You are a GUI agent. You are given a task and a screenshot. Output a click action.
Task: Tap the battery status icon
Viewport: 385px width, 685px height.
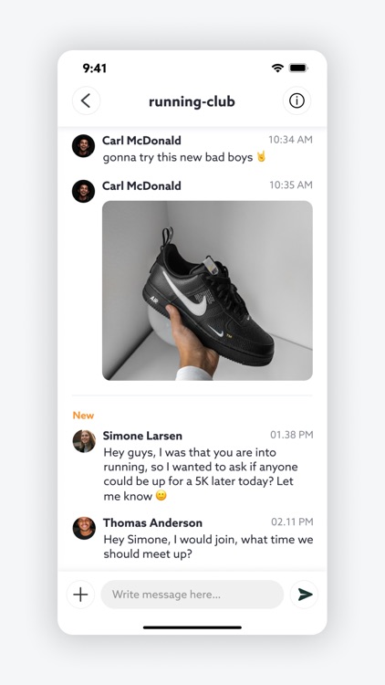tap(298, 68)
